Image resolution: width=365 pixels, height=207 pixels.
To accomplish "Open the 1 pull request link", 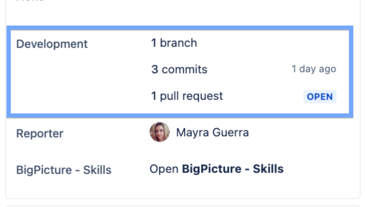I will (187, 96).
